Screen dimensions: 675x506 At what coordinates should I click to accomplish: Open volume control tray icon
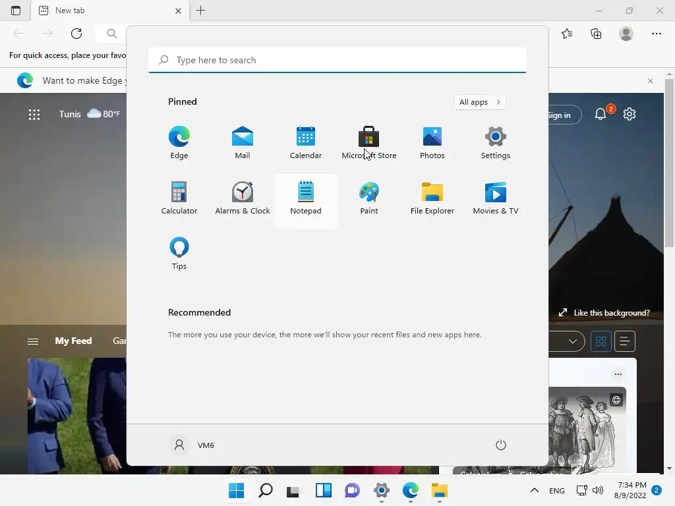598,490
